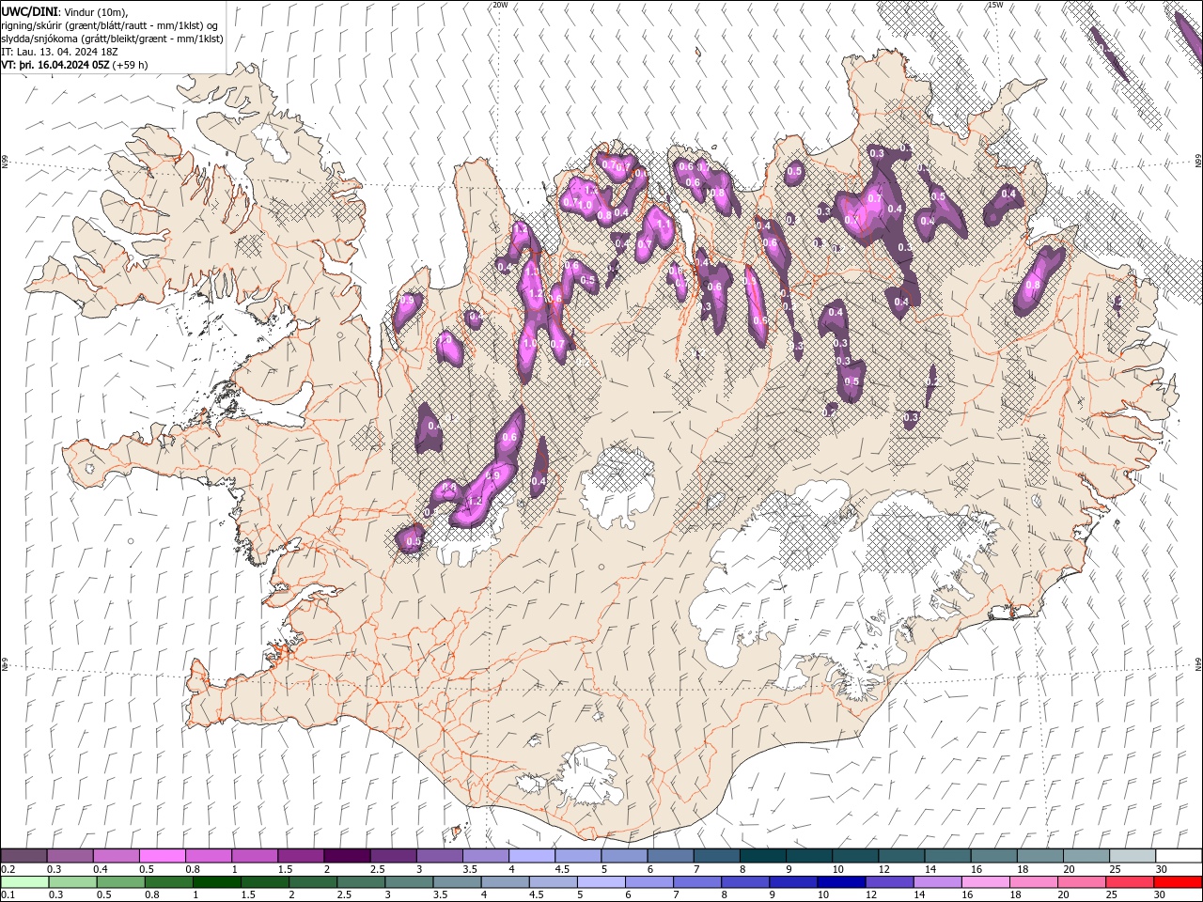Select the light lavender upper swatch starting at 4

coord(533,855)
